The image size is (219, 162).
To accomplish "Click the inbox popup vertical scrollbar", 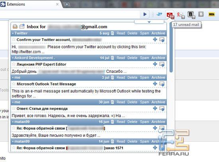I will point(171,47).
